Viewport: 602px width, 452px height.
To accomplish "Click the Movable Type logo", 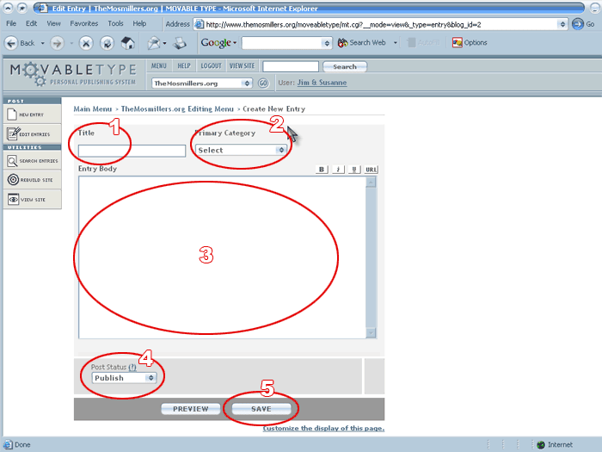I will tap(73, 75).
